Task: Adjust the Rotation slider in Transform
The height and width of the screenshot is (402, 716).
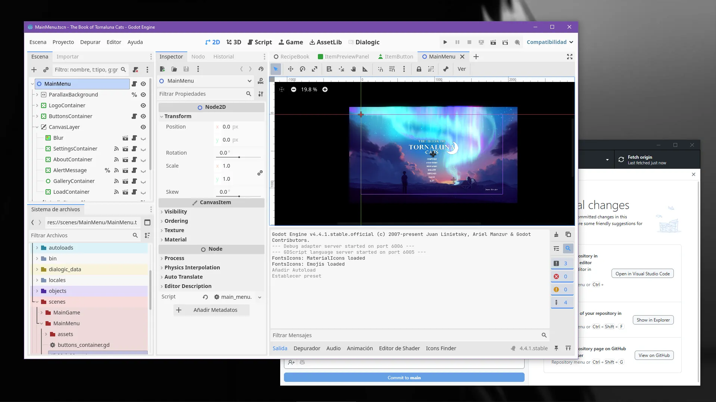Action: 239,157
